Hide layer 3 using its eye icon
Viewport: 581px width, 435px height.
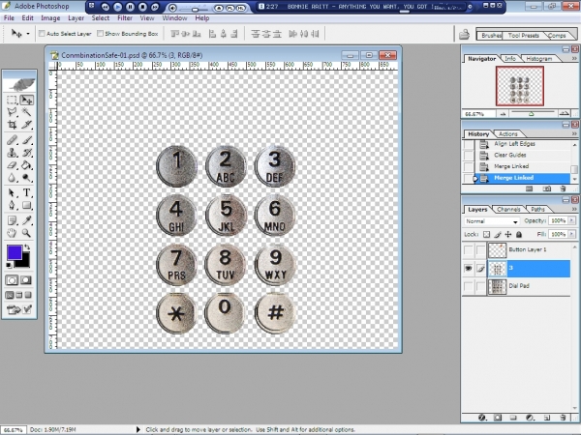[469, 269]
